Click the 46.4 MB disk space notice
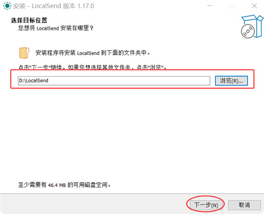The image size is (264, 214). coord(64,185)
